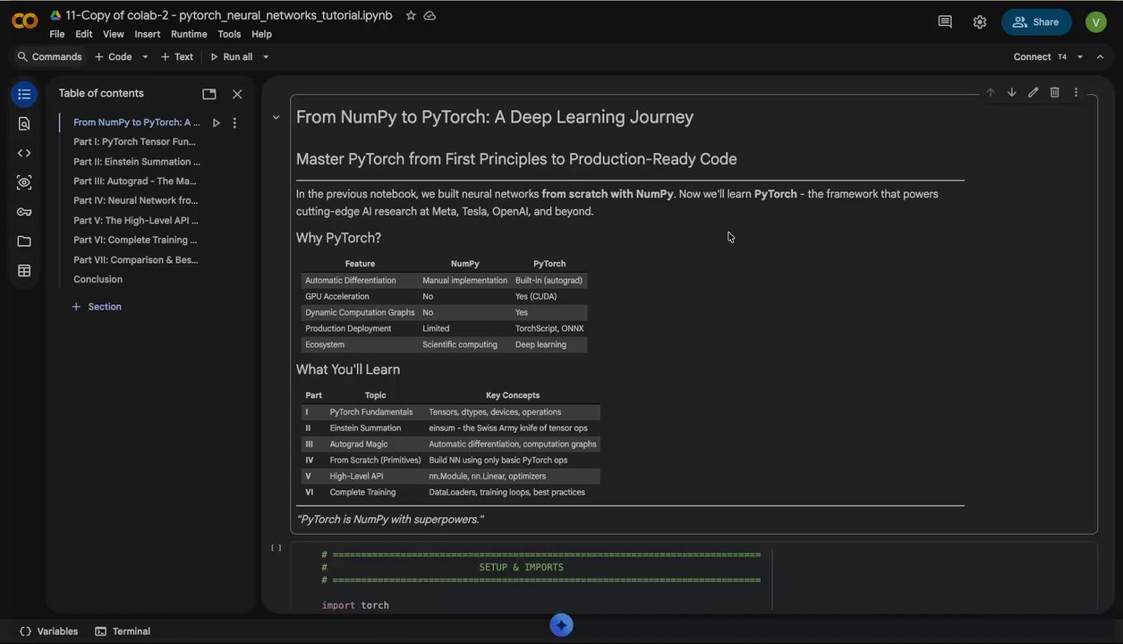Click Run all
The width and height of the screenshot is (1123, 644).
coord(231,56)
